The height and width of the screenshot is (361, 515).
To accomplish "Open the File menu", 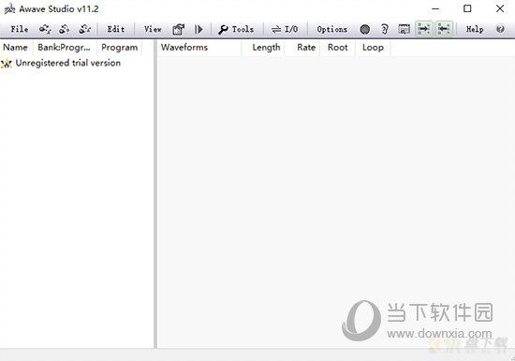I will pos(20,29).
